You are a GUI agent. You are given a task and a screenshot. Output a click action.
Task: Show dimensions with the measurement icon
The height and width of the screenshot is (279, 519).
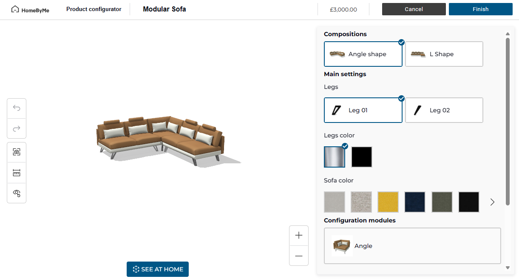pyautogui.click(x=17, y=173)
